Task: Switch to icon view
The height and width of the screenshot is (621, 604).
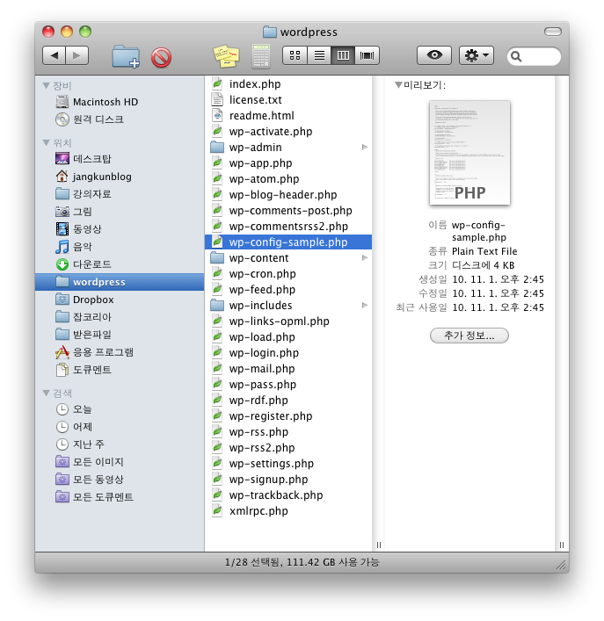Action: [295, 55]
